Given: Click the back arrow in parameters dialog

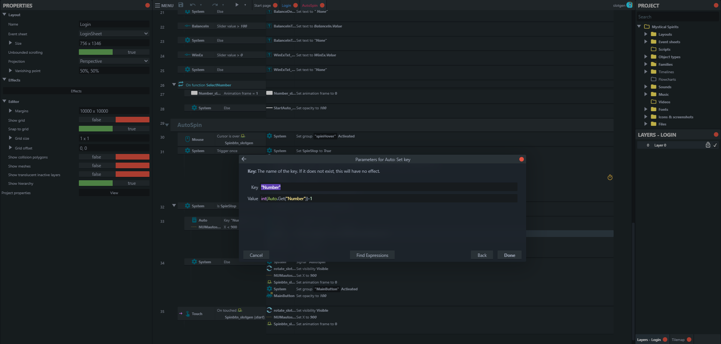Looking at the screenshot, I should pyautogui.click(x=244, y=159).
